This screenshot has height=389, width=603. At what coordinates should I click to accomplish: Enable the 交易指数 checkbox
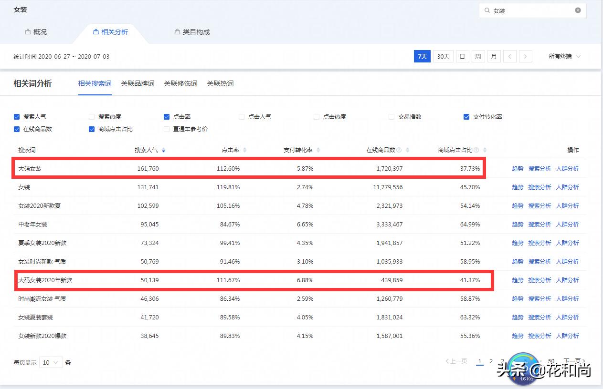[391, 116]
